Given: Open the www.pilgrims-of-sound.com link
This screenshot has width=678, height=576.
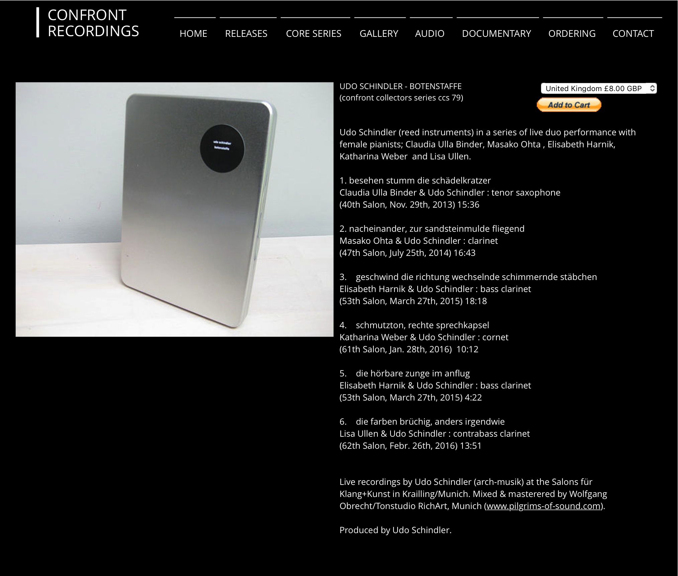Looking at the screenshot, I should point(543,506).
